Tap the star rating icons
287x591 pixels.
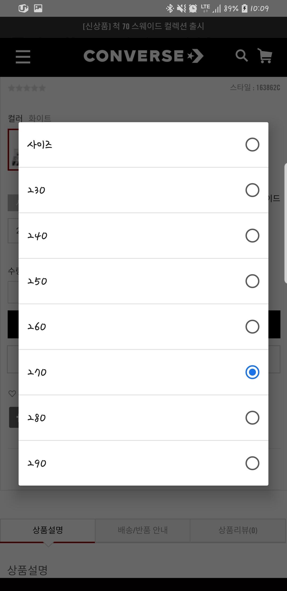(x=27, y=88)
